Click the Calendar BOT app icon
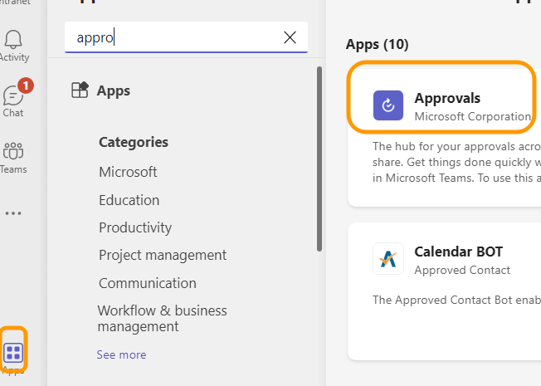The width and height of the screenshot is (541, 386). [x=388, y=259]
